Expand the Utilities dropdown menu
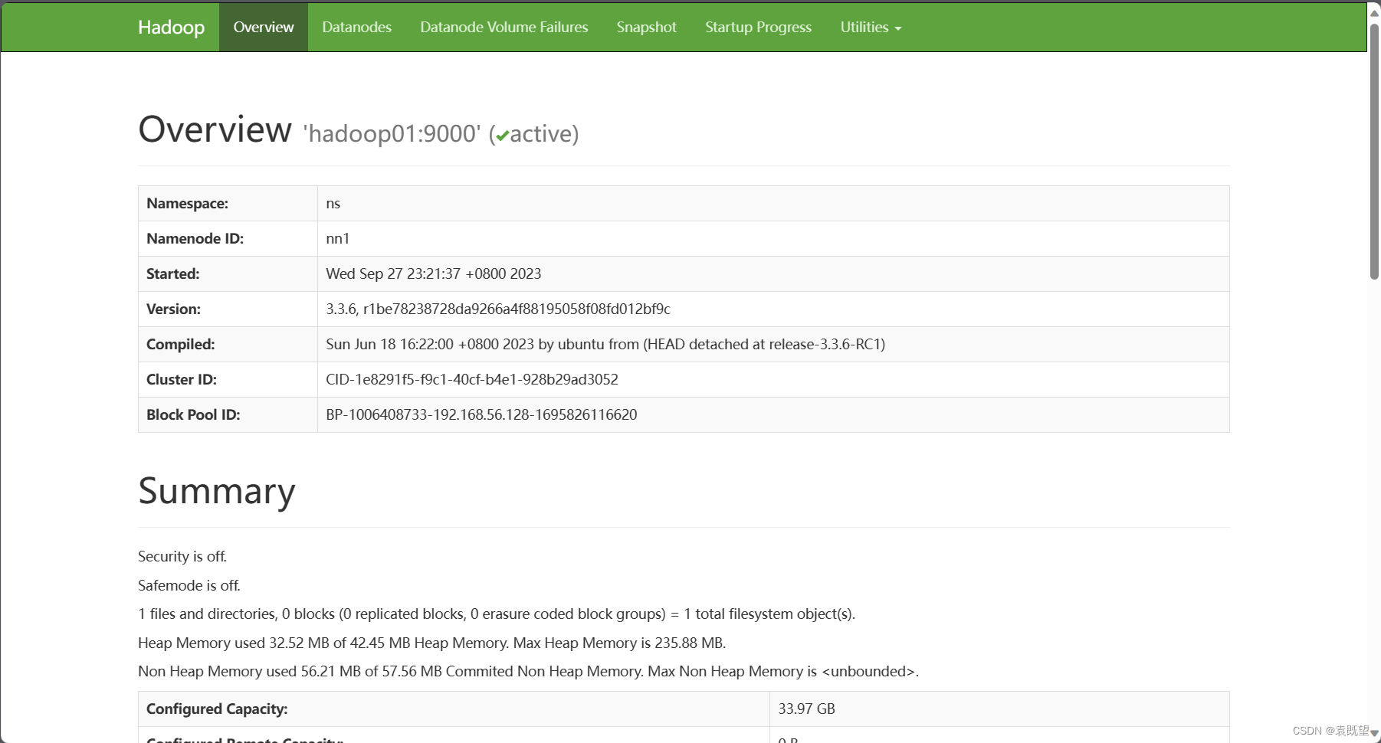The image size is (1381, 743). click(x=871, y=27)
